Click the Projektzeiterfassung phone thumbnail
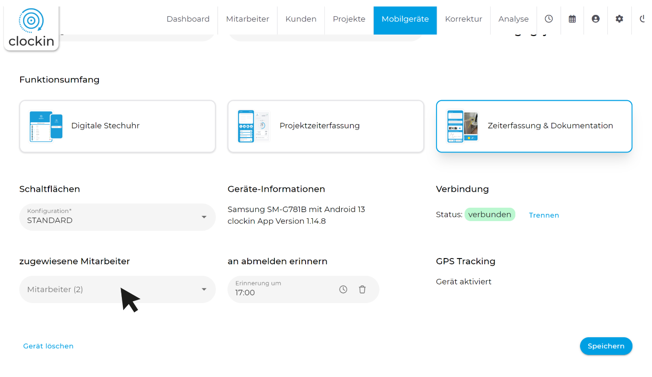This screenshot has width=652, height=377. 254,126
